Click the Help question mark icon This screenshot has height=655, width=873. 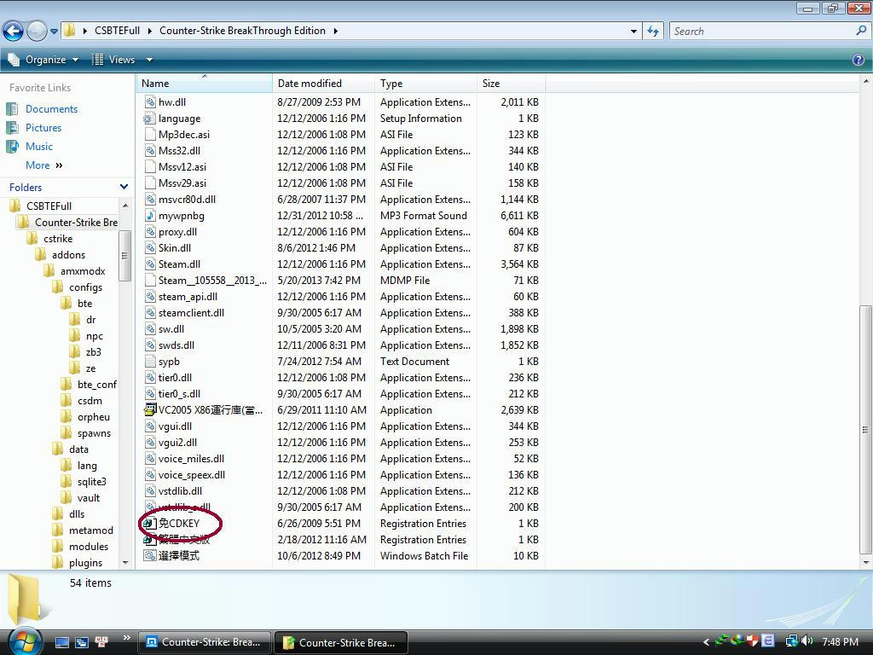coord(858,60)
